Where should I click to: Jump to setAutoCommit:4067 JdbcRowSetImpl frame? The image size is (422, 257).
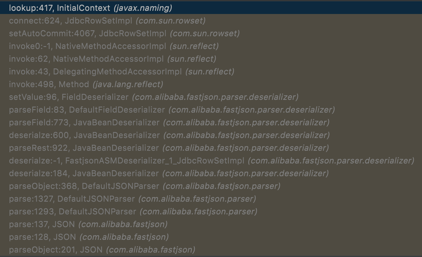tap(124, 33)
